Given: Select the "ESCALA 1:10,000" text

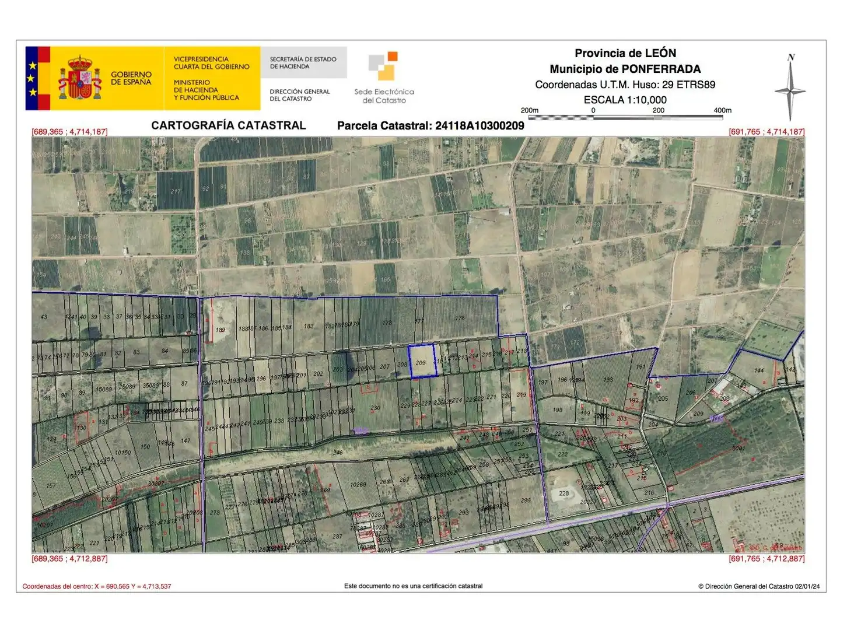Looking at the screenshot, I should click(x=625, y=100).
